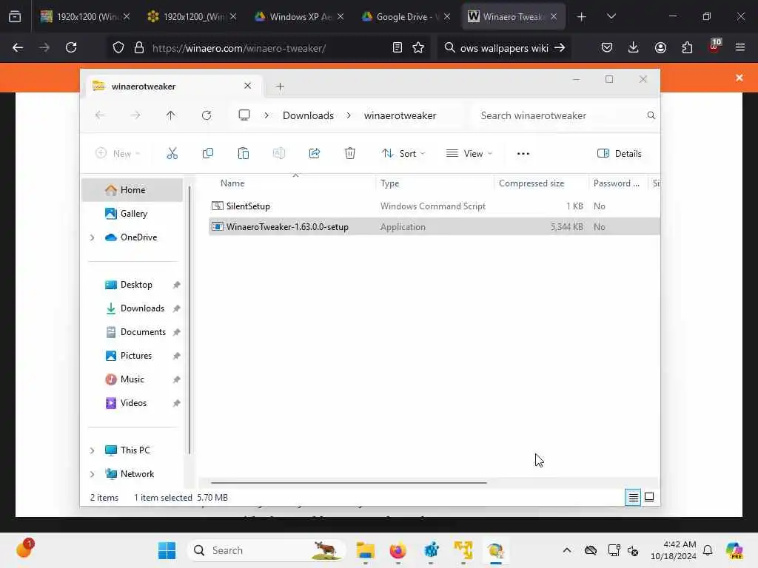Open Documents in the sidebar quick access
The image size is (758, 568).
pyautogui.click(x=143, y=332)
